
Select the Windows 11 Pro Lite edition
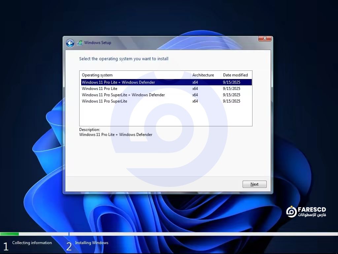coord(99,89)
